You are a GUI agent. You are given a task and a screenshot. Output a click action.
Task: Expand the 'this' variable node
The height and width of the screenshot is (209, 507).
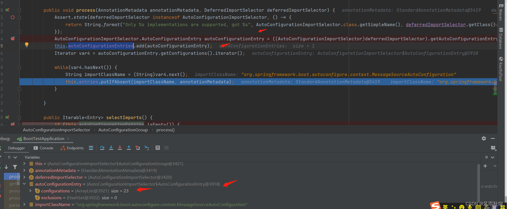tap(24, 163)
